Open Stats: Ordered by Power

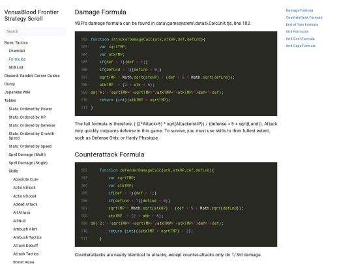(30, 109)
